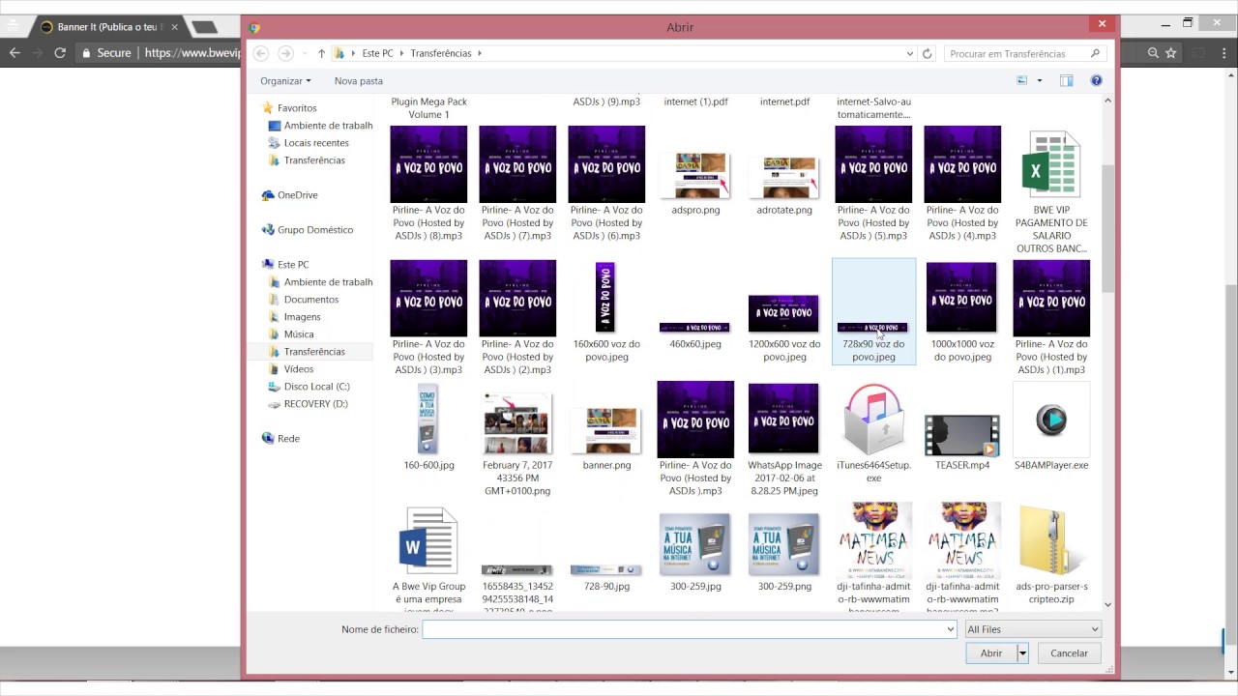This screenshot has height=696, width=1238.
Task: Open the Abrir button split arrow
Action: coord(1022,653)
